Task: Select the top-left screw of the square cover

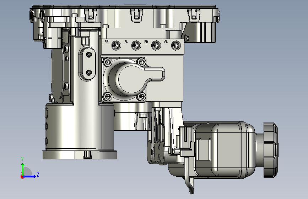Action: coord(108,62)
